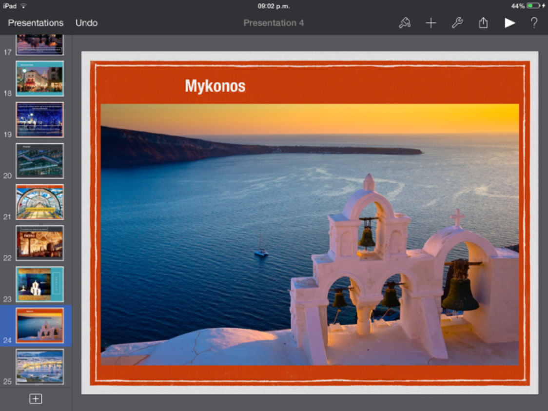The height and width of the screenshot is (411, 548).
Task: Switch to slide 25 thumbnail
Action: click(x=39, y=366)
